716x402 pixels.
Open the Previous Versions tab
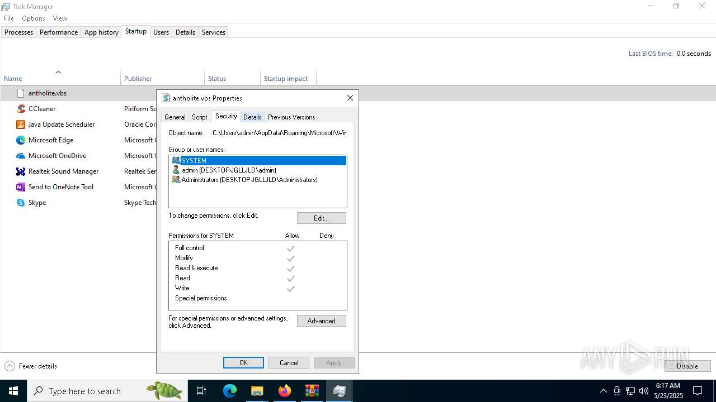pos(291,117)
